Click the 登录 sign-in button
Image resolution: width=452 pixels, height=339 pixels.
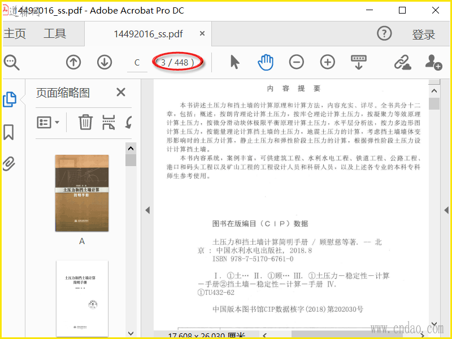point(423,34)
